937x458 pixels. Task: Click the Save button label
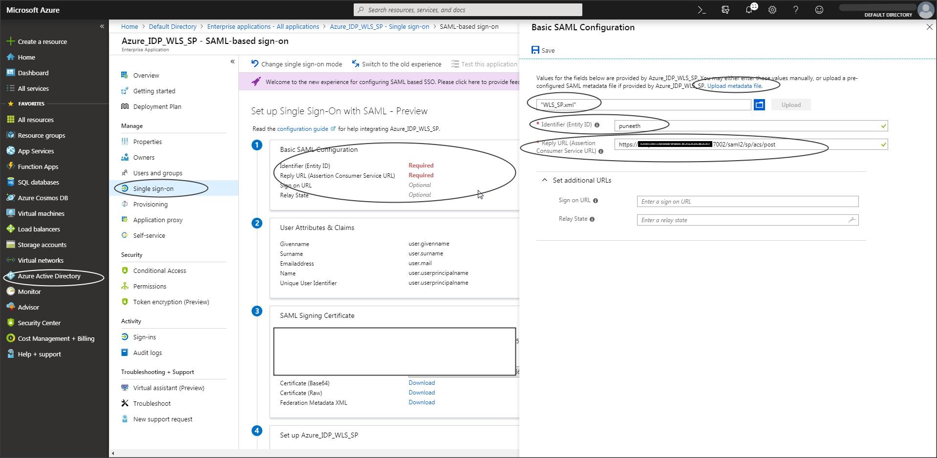point(548,50)
